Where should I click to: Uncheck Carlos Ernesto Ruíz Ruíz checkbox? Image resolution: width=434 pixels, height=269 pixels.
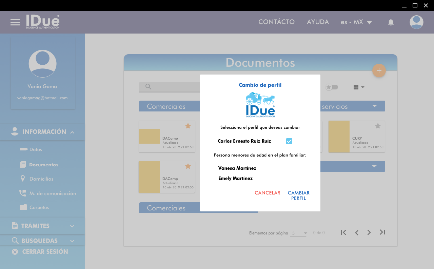pos(289,141)
